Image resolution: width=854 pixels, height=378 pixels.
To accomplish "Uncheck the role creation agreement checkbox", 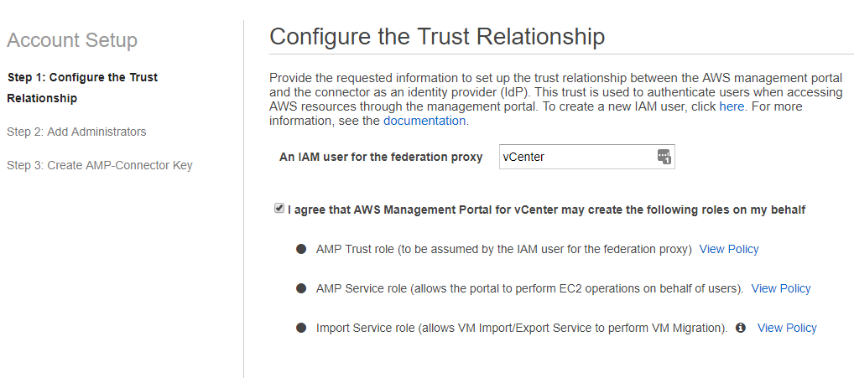I will [279, 209].
